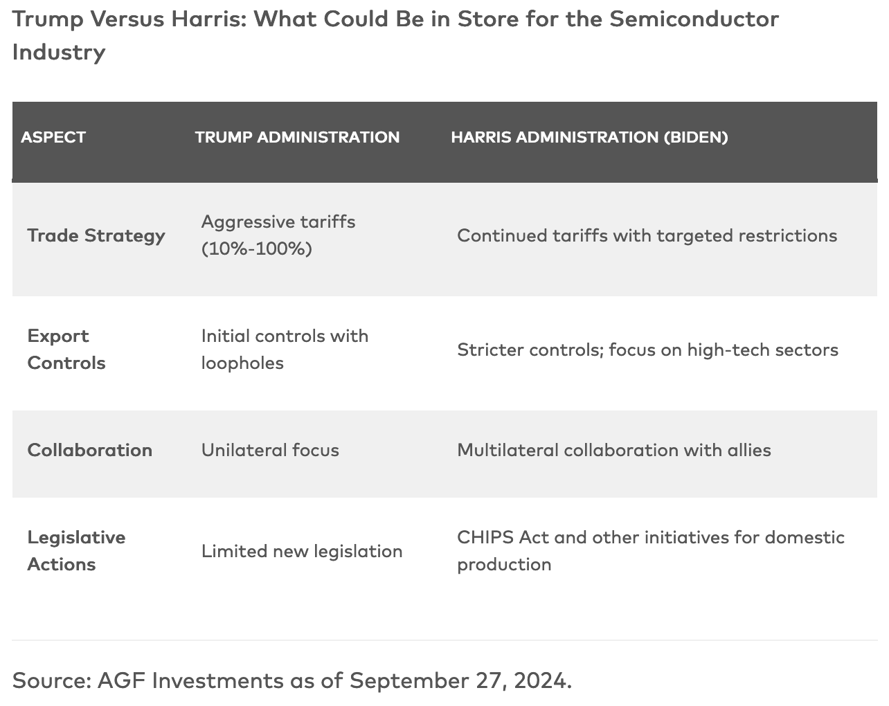The image size is (889, 706).
Task: Click the divider line above the source
Action: 445,640
